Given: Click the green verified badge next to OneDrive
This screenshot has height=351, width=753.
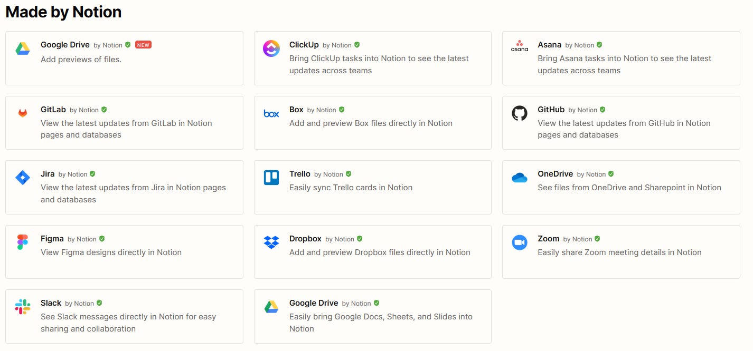Looking at the screenshot, I should click(x=611, y=174).
